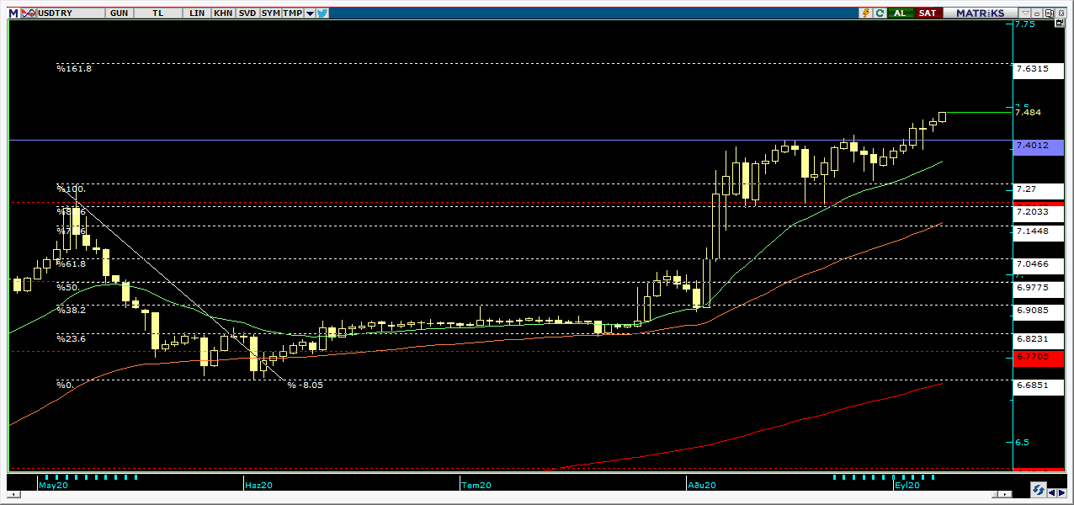Image resolution: width=1074 pixels, height=505 pixels.
Task: Click the Ağu20 time axis marker
Action: (702, 486)
